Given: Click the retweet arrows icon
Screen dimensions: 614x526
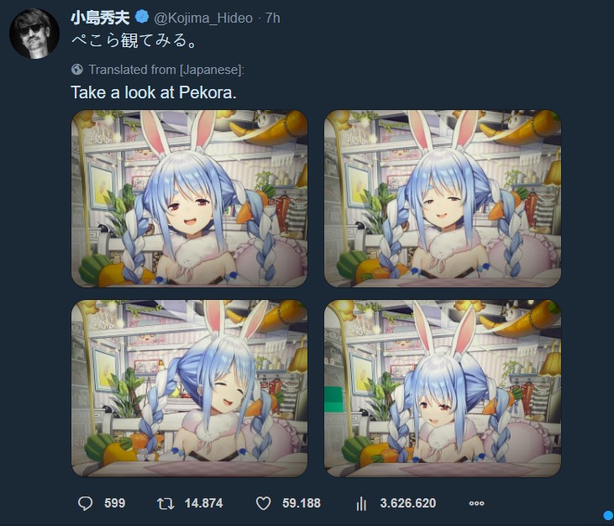Looking at the screenshot, I should pyautogui.click(x=165, y=503).
